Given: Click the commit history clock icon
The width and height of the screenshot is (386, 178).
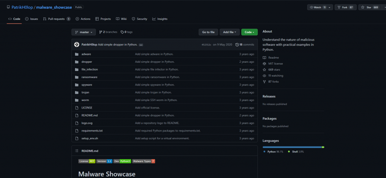Looking at the screenshot, I should point(237,45).
